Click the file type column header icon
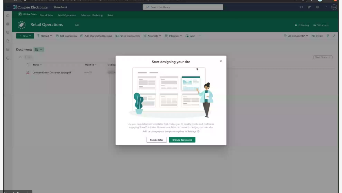The width and height of the screenshot is (342, 193). click(x=28, y=65)
